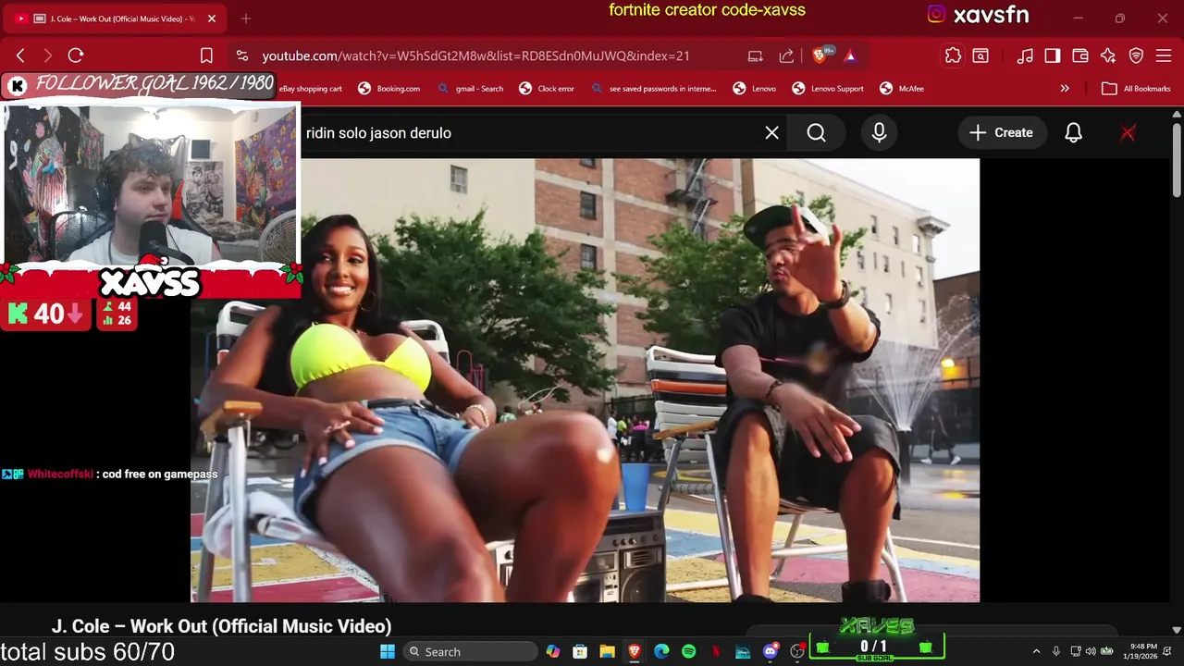Open the Booking.com bookmark

tap(388, 89)
